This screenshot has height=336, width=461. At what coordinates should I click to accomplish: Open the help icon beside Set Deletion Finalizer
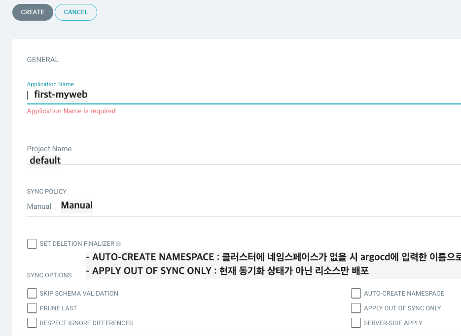pyautogui.click(x=118, y=244)
